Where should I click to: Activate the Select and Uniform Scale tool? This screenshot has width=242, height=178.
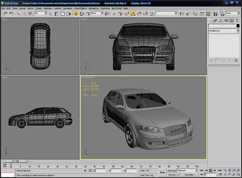click(x=88, y=14)
